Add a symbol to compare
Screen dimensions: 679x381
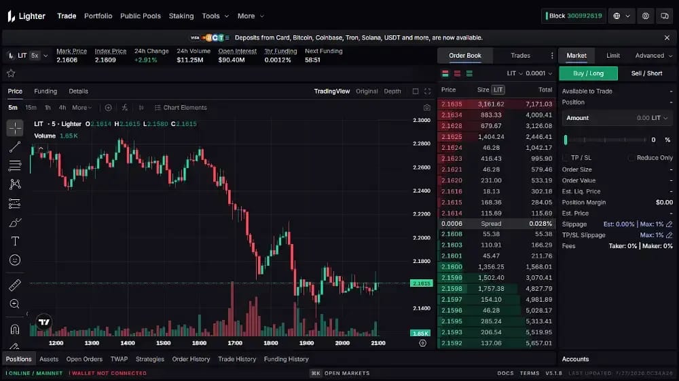point(108,108)
